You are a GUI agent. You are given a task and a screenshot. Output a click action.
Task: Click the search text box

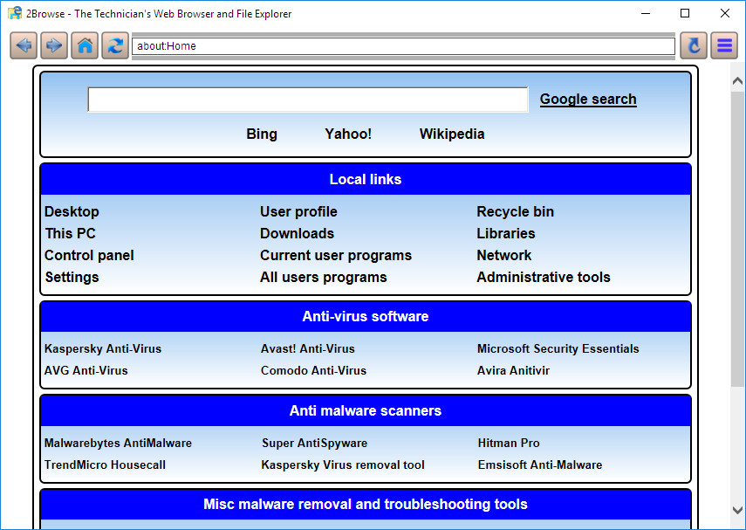pos(308,100)
